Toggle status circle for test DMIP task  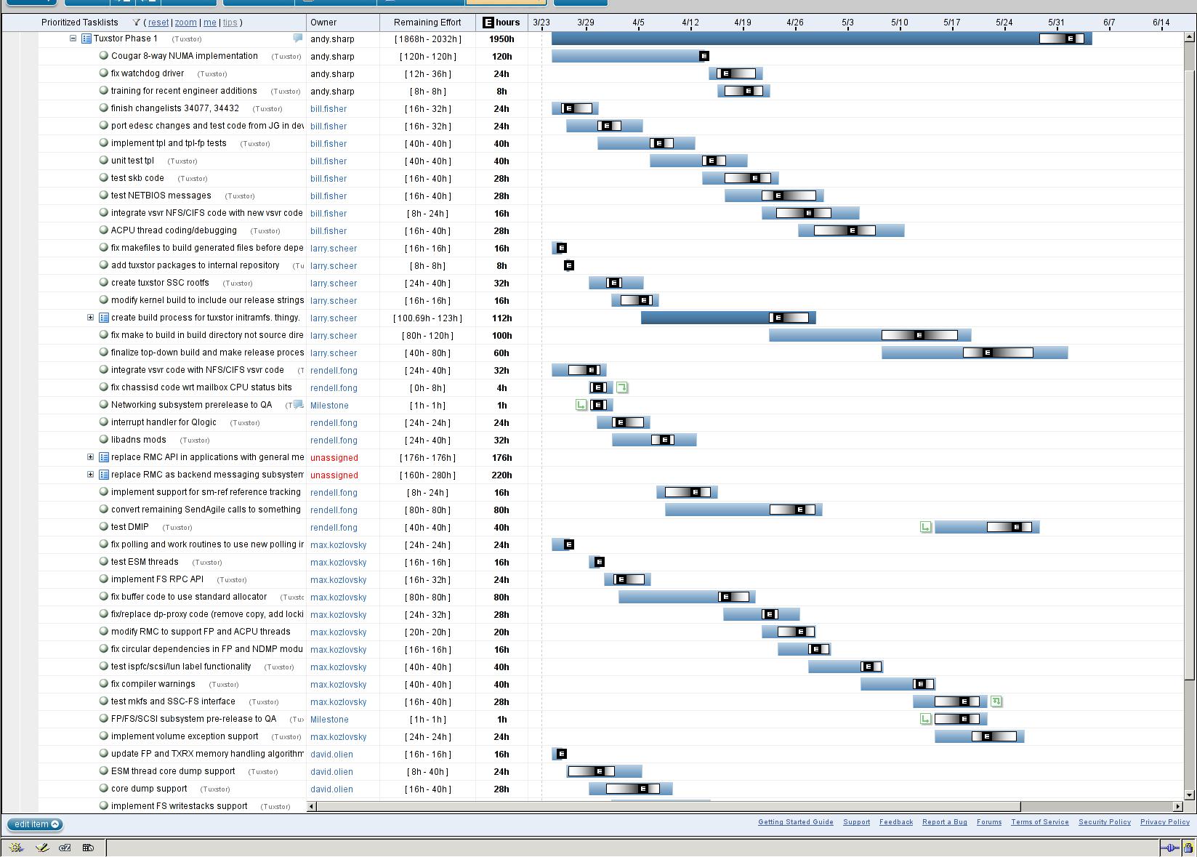pyautogui.click(x=103, y=527)
